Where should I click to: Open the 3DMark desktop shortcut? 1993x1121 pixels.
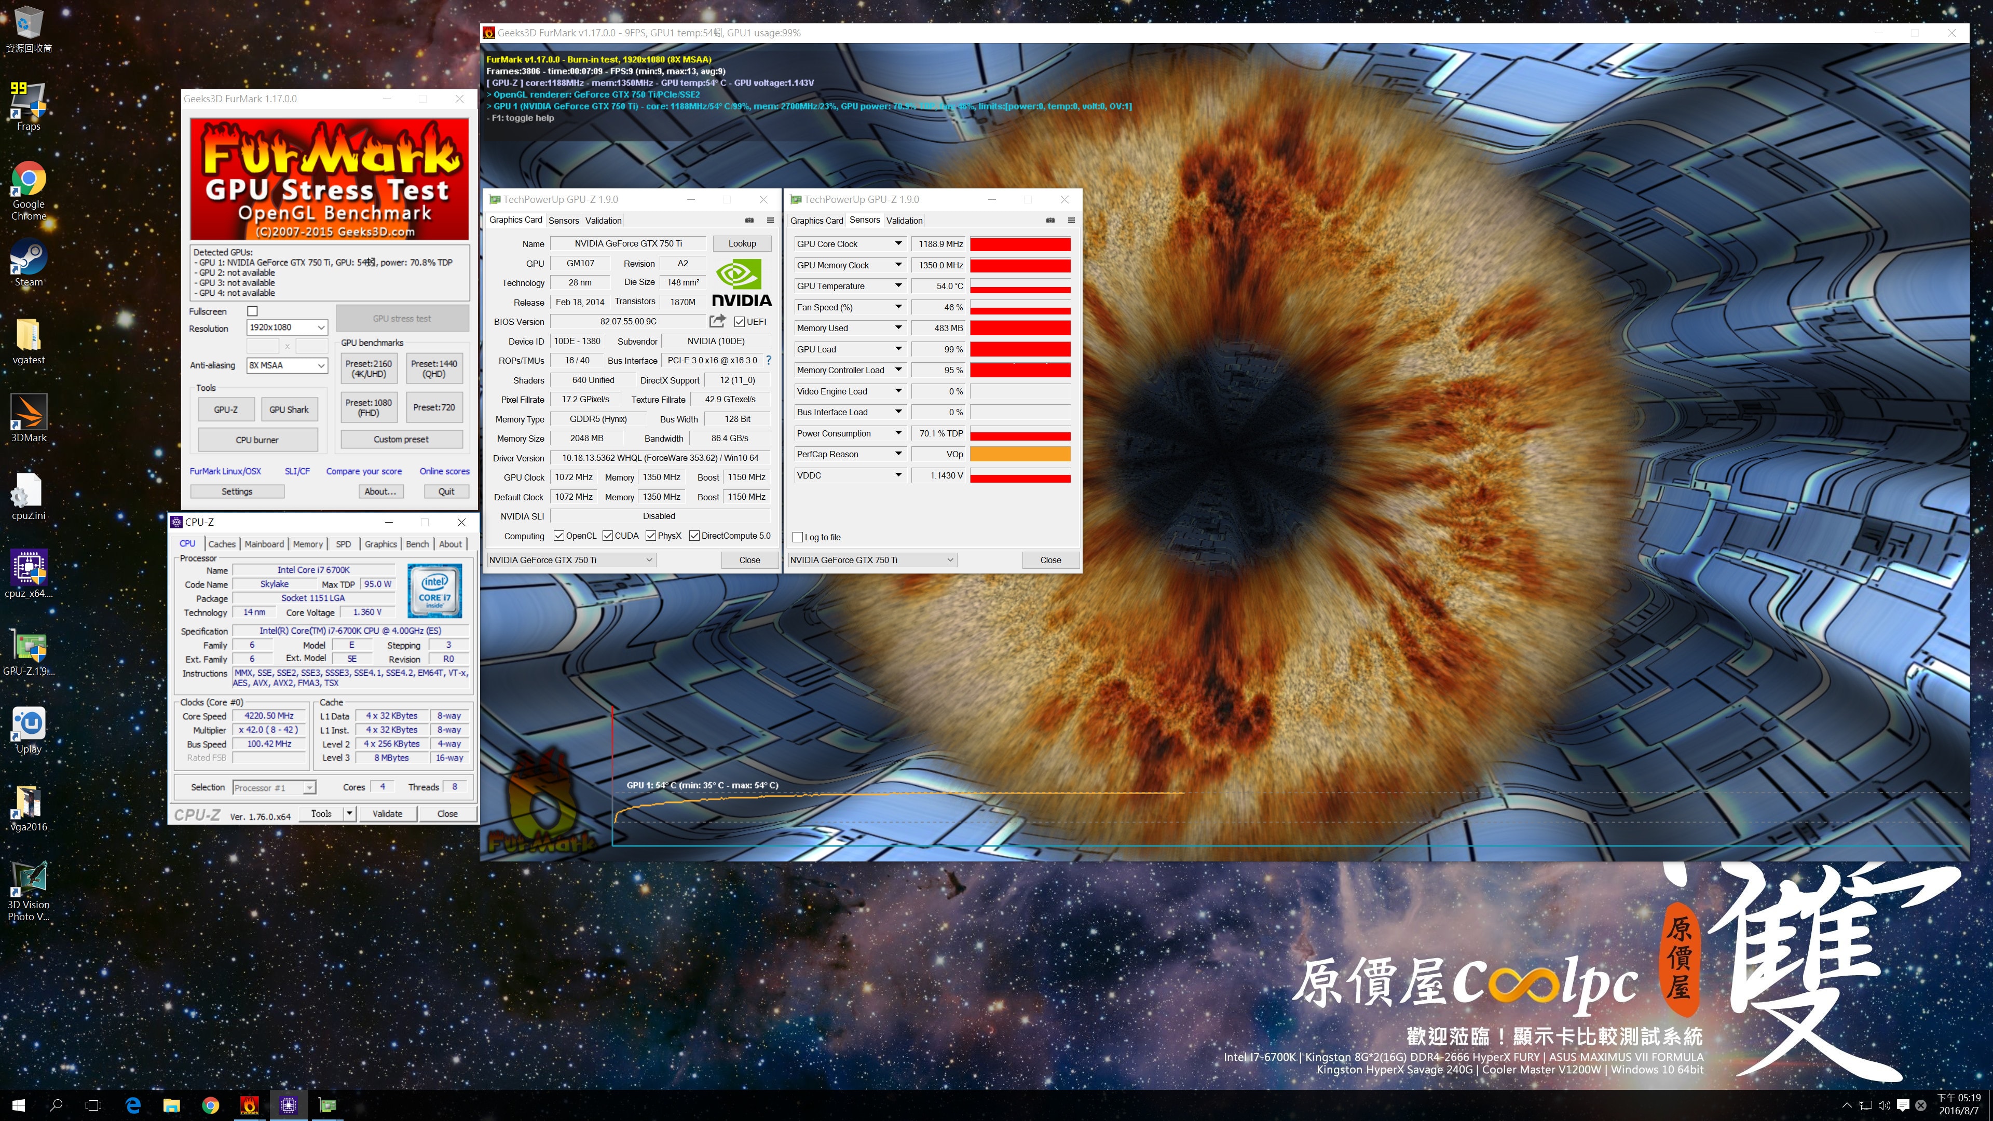coord(29,418)
